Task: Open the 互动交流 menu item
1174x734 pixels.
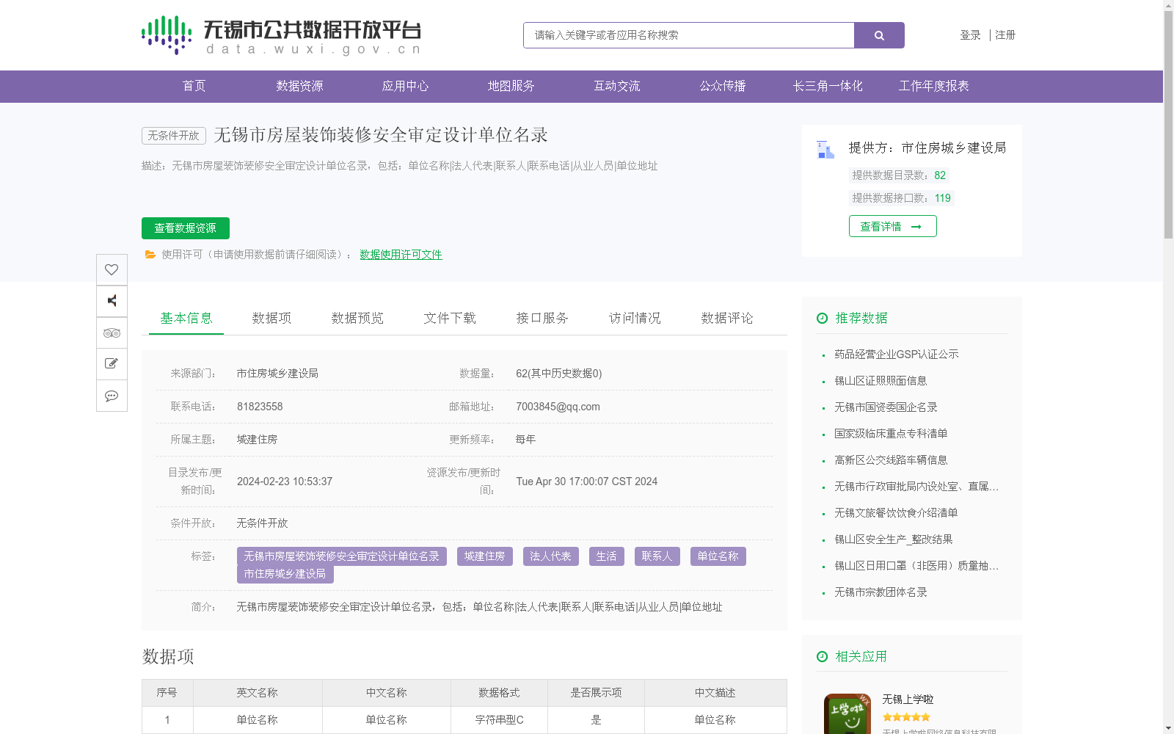Action: tap(617, 87)
